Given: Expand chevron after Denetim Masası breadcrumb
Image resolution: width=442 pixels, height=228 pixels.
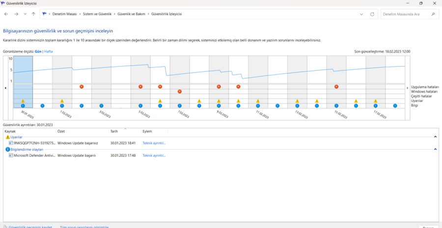Looking at the screenshot, I should pos(80,14).
